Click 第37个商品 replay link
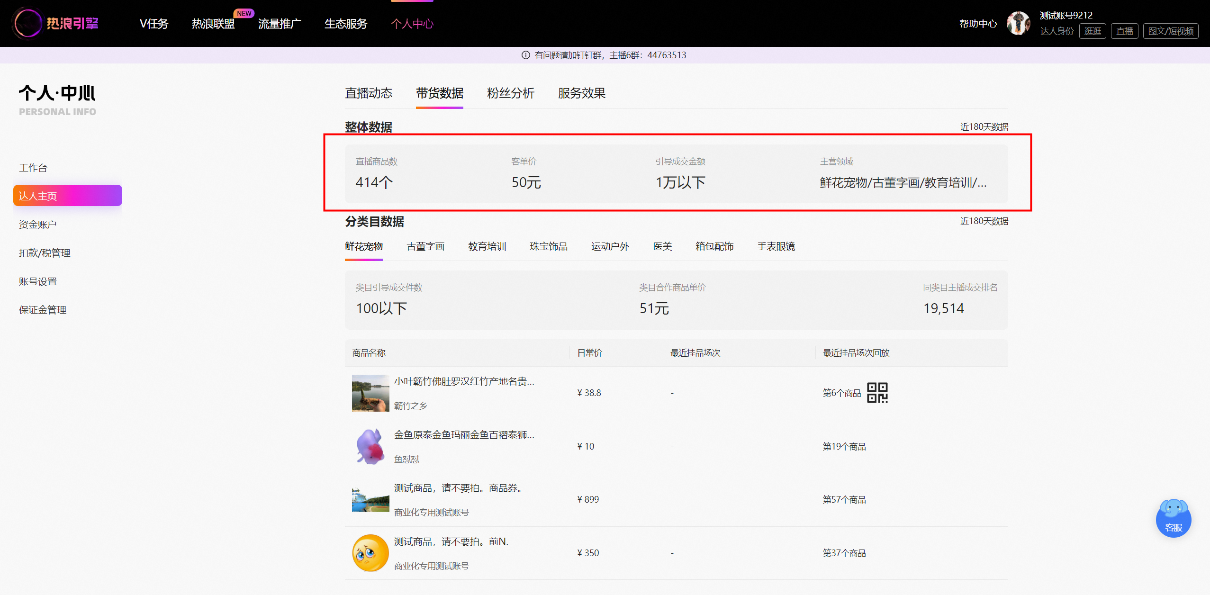The image size is (1210, 595). pos(844,553)
